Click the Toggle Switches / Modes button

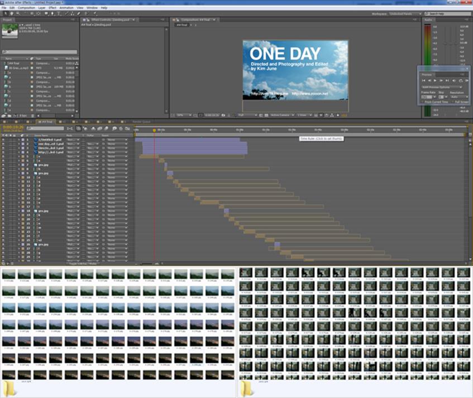click(x=83, y=263)
